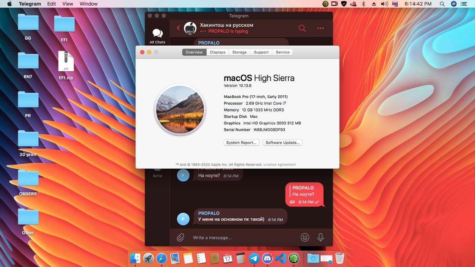Open the Хакинтош на русском group avatar
Screen dimensions: 475x267
pyautogui.click(x=190, y=28)
